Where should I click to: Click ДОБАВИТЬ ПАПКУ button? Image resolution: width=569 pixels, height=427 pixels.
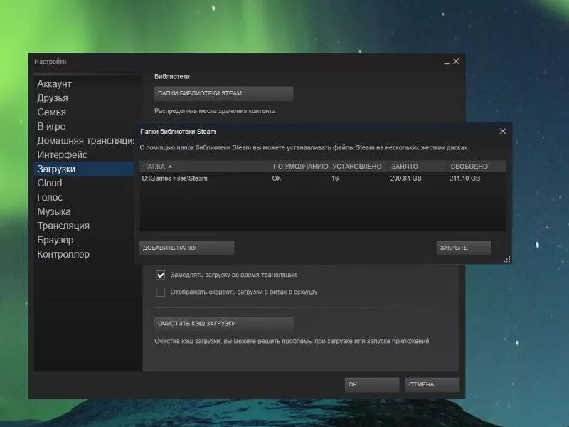coord(187,248)
